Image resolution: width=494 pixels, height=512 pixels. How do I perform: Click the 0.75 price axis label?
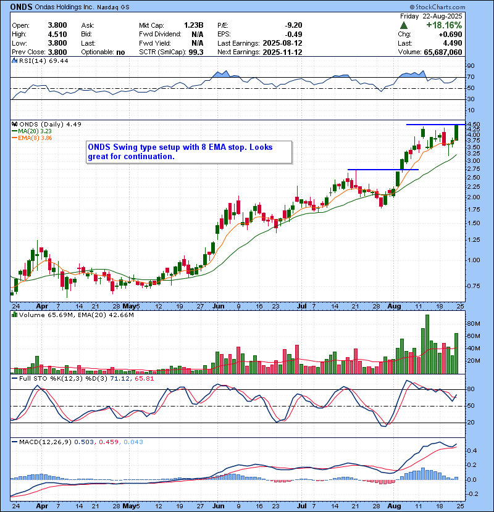click(473, 286)
